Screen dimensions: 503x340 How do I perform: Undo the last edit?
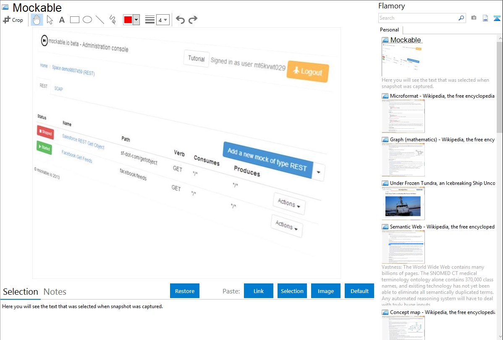point(180,20)
